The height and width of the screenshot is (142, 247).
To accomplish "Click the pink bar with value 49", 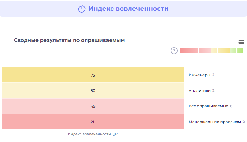I will pyautogui.click(x=93, y=106).
